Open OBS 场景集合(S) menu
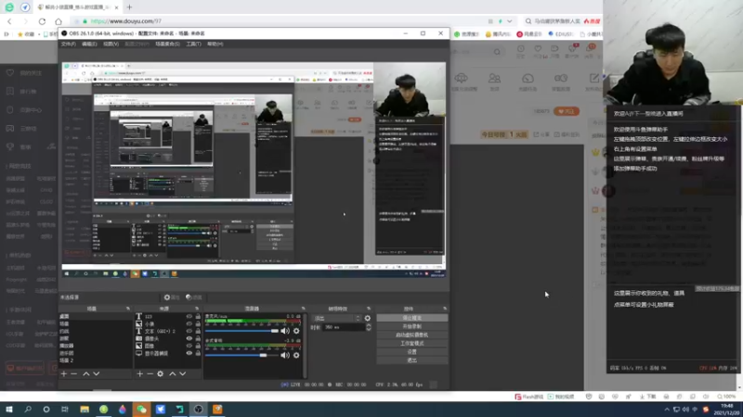Viewport: 743px width, 417px height. point(167,44)
